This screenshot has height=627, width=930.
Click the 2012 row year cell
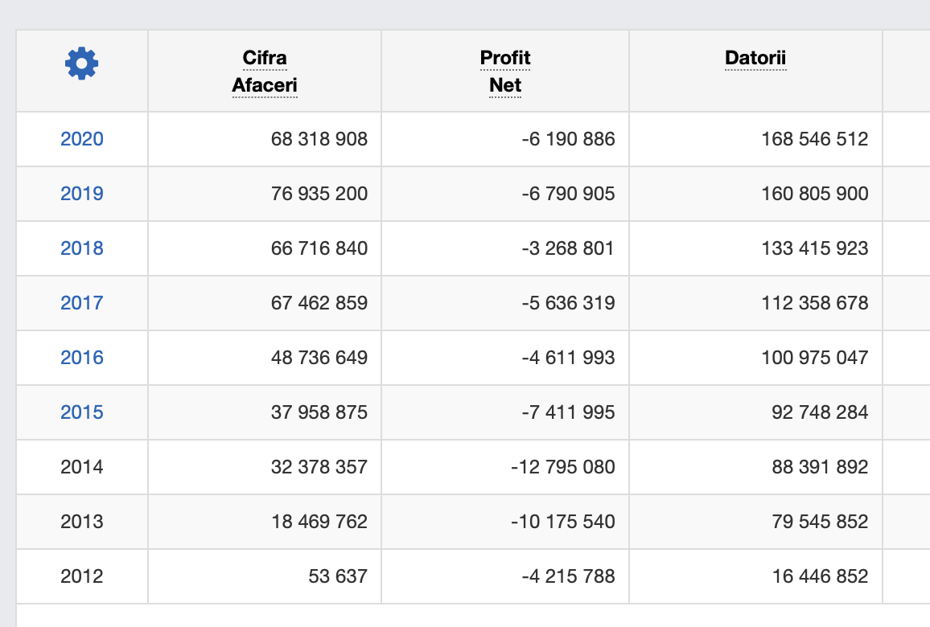tap(82, 576)
